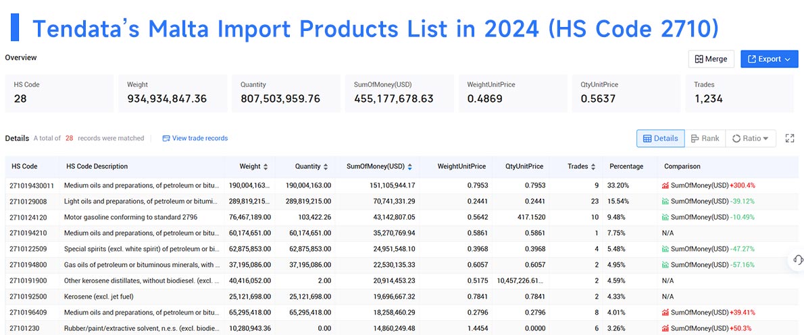Click the fullscreen expand icon
This screenshot has height=335, width=804.
click(x=790, y=138)
